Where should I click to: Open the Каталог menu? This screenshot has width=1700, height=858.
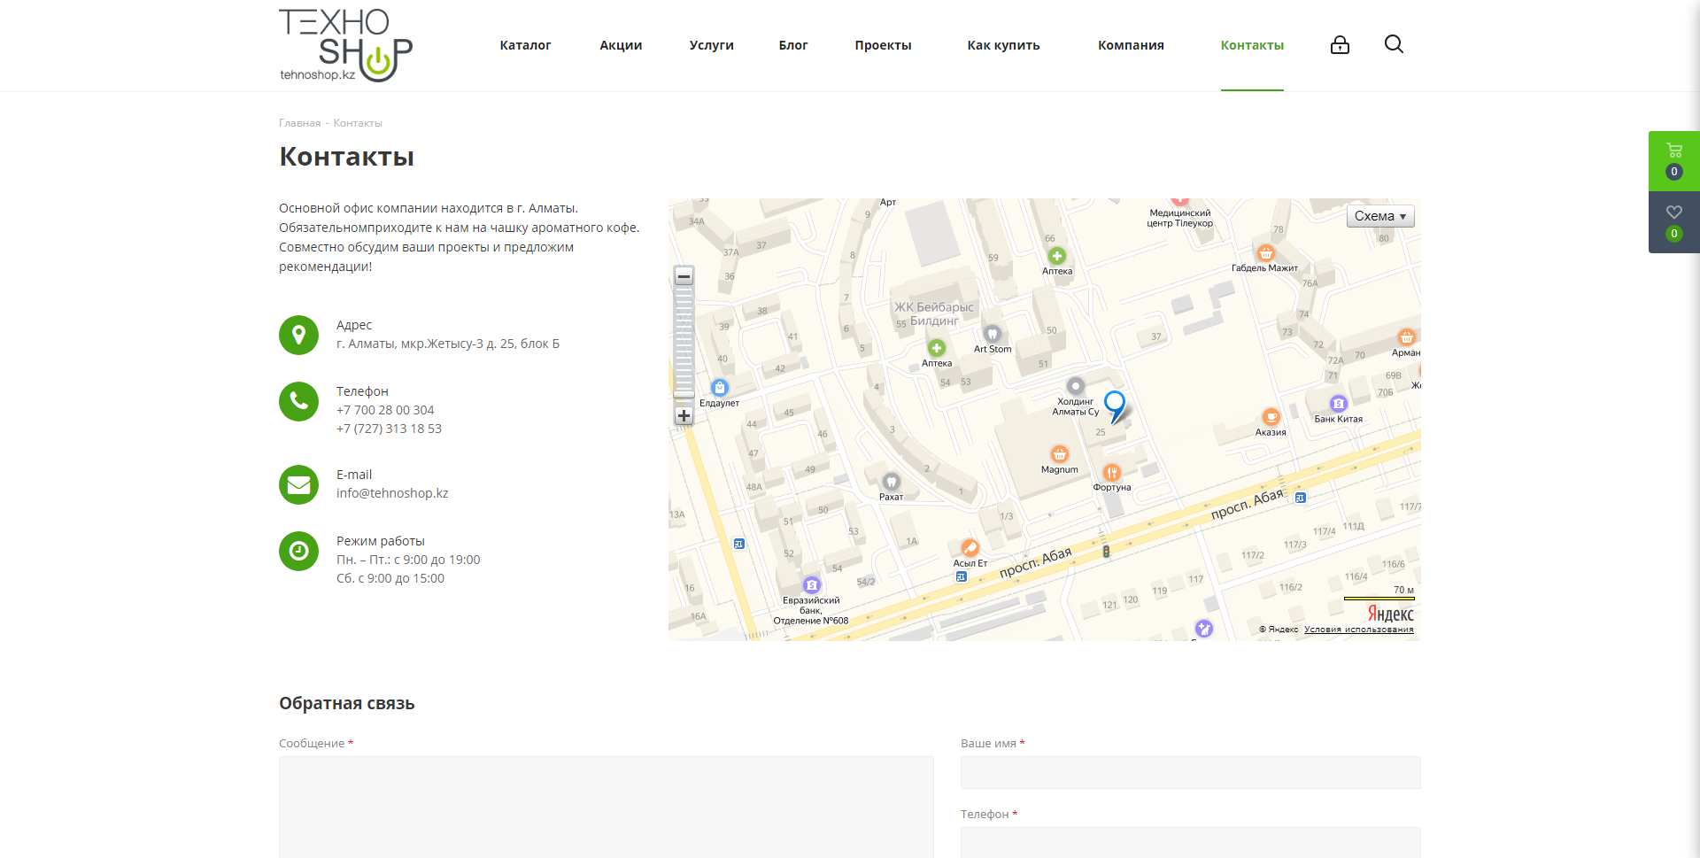[525, 45]
